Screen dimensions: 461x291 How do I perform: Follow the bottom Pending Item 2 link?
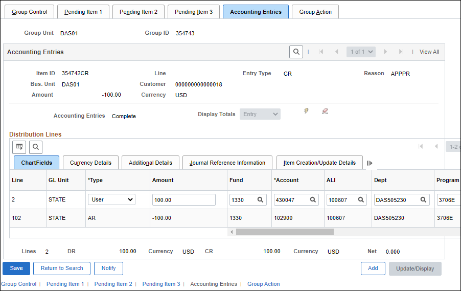(x=113, y=284)
